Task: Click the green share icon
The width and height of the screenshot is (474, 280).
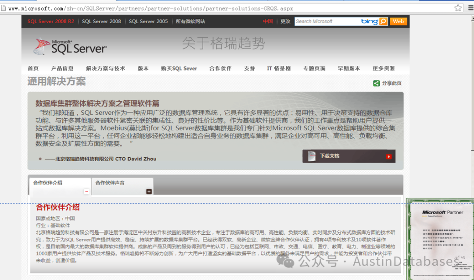Action: coord(377,83)
